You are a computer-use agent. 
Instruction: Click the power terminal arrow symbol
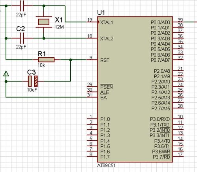(6, 74)
